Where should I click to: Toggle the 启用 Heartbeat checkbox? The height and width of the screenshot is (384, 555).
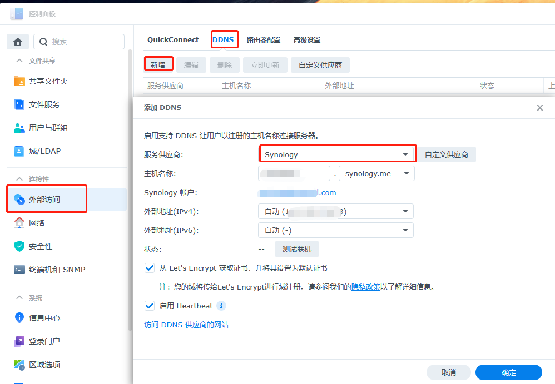pos(150,306)
